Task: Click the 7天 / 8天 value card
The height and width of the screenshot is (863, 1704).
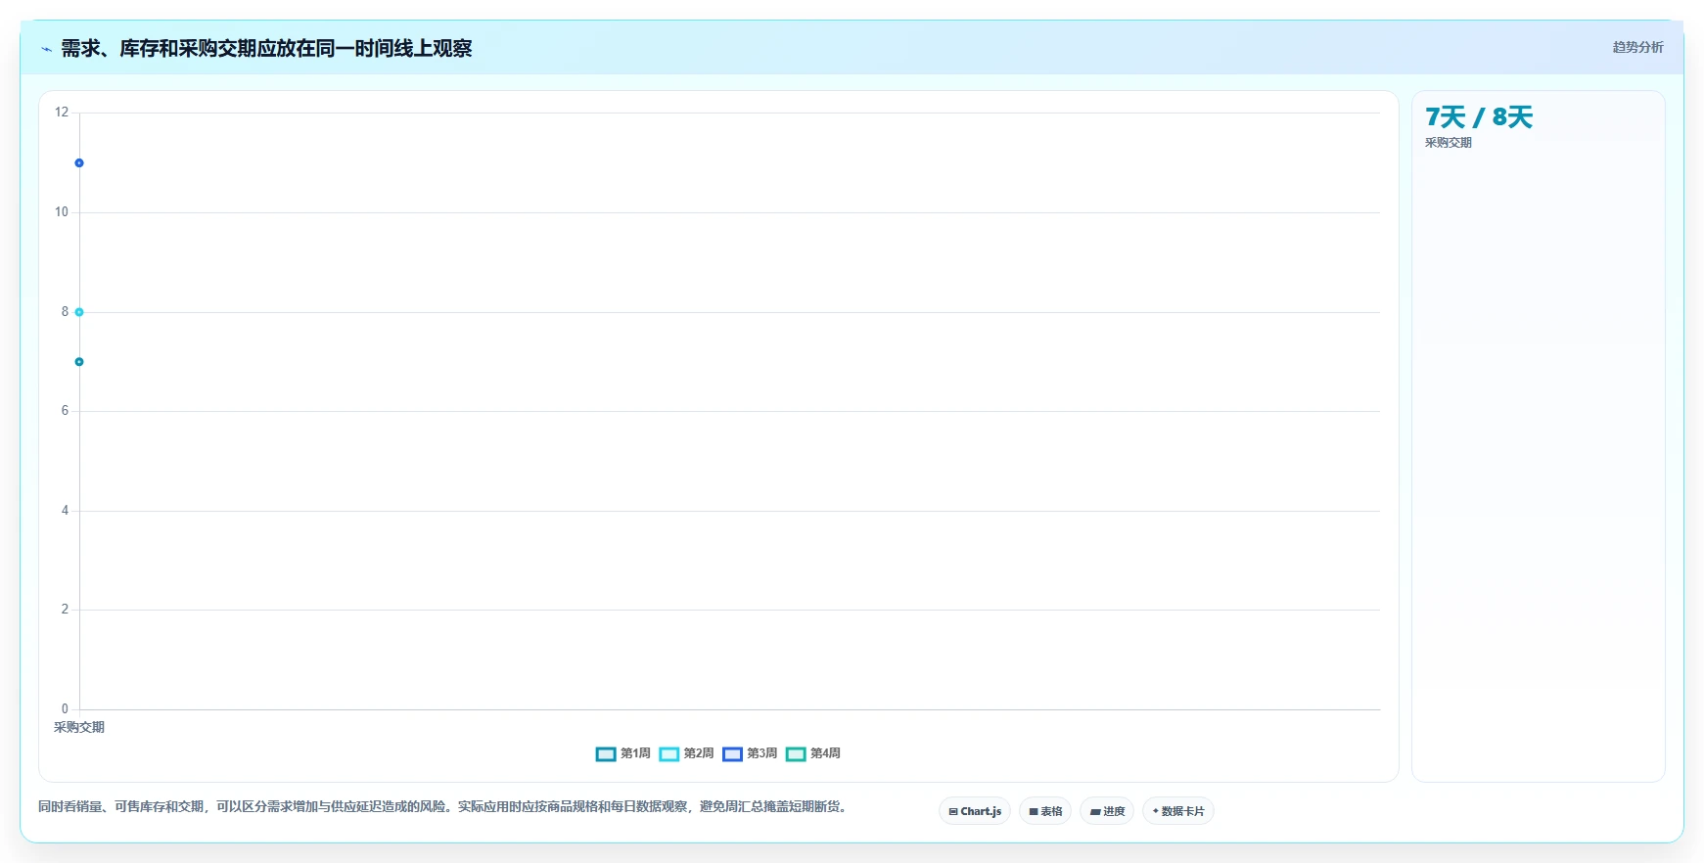Action: pos(1538,436)
